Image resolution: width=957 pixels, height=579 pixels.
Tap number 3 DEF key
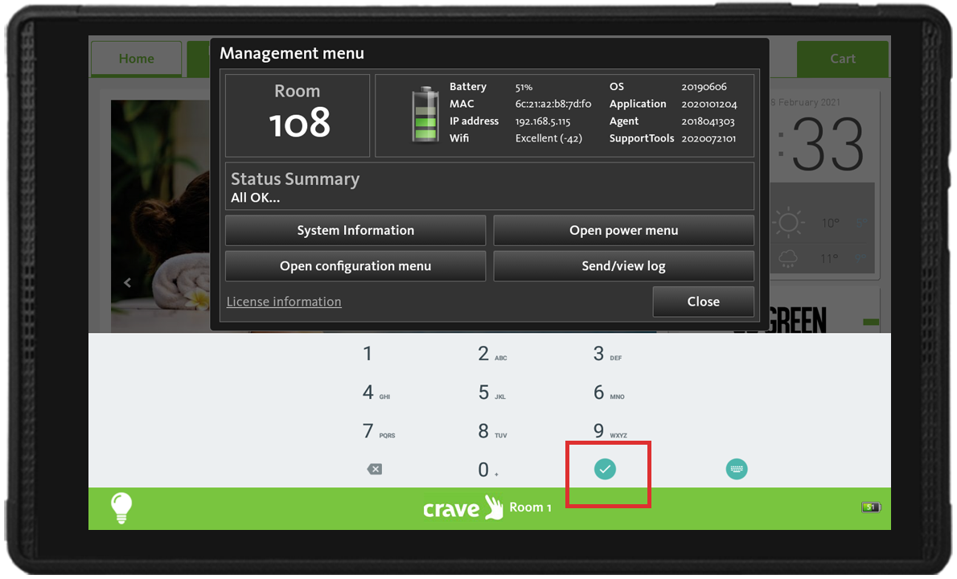[x=606, y=354]
